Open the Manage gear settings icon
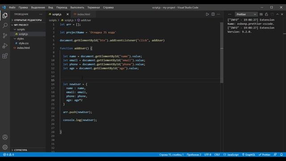Screen dimensions: 286x161 click(x=5, y=147)
